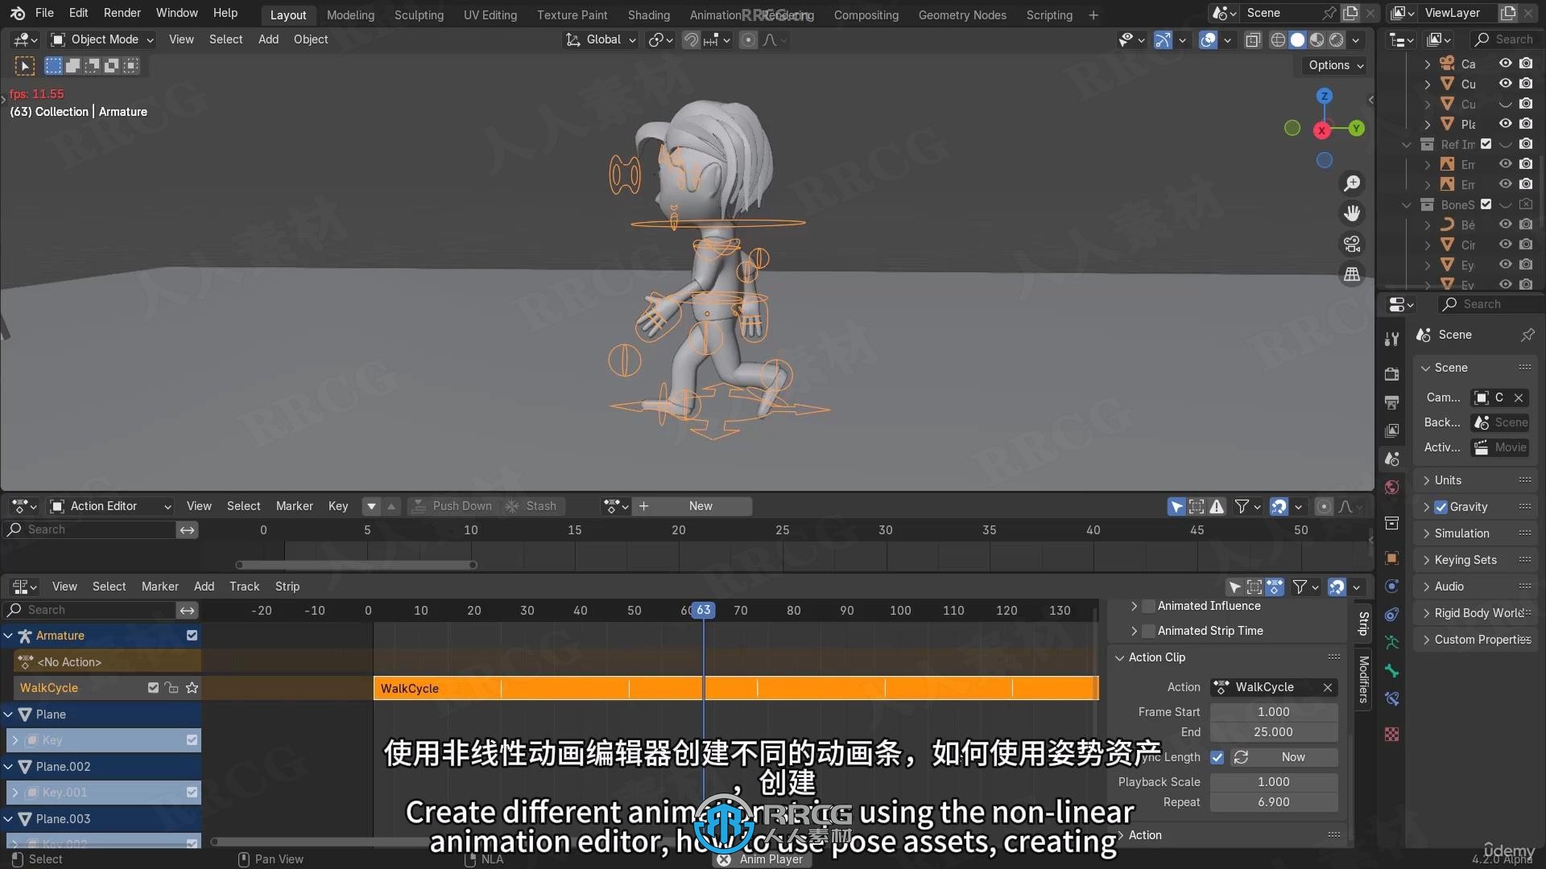Select the Strip menu tab
The image size is (1546, 869).
click(286, 586)
